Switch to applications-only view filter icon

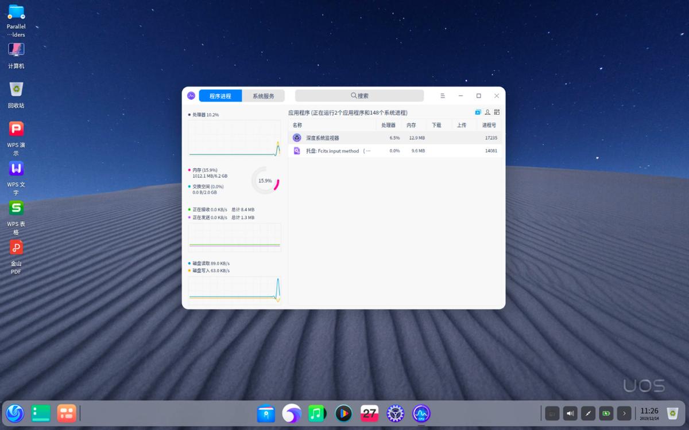pos(478,112)
